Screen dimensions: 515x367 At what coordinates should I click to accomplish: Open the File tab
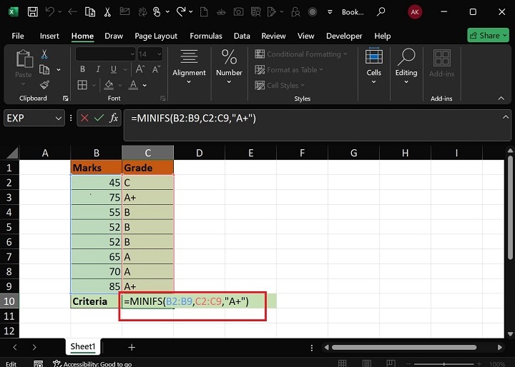pyautogui.click(x=18, y=36)
